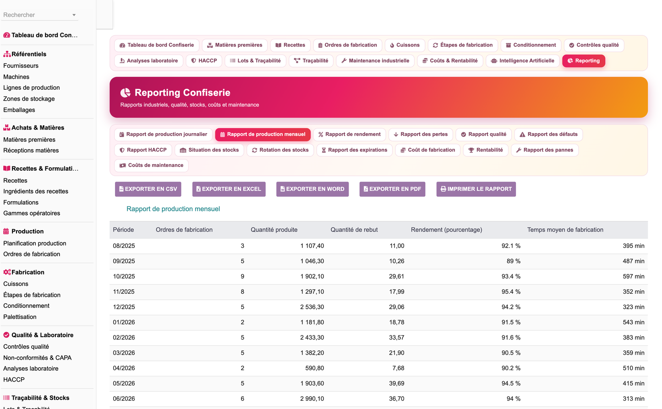Viewport: 662px width, 409px height.
Task: Open the Cuissons flame icon tab
Action: (x=405, y=45)
